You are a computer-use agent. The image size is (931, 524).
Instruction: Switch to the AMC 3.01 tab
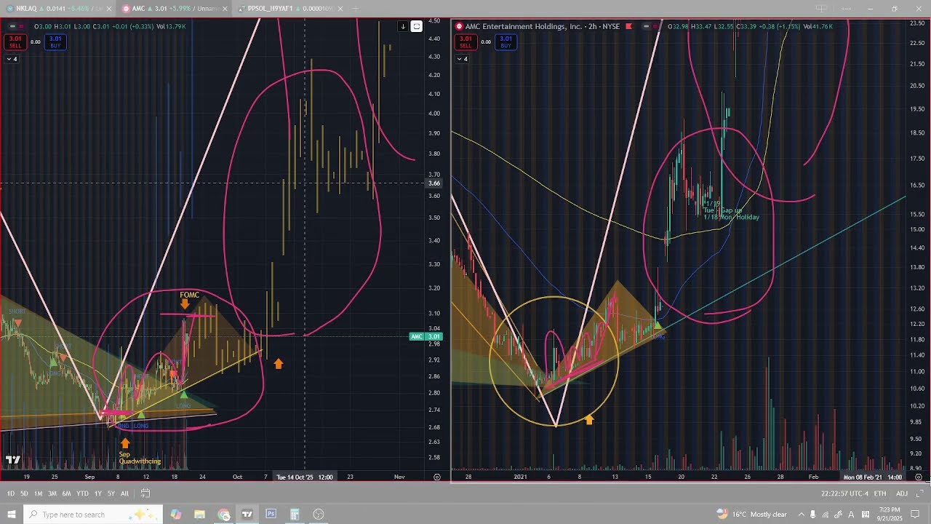click(x=172, y=9)
